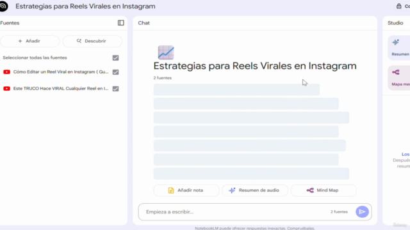Viewport: 410px width, 230px height.
Task: Open the Studio Mapa mental icon
Action: pos(396,72)
